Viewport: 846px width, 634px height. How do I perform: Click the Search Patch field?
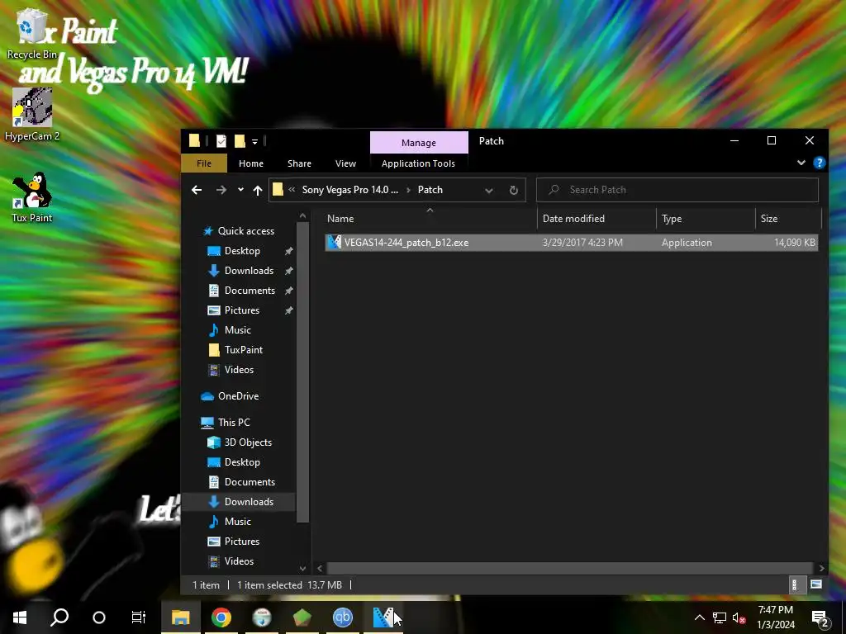point(677,190)
